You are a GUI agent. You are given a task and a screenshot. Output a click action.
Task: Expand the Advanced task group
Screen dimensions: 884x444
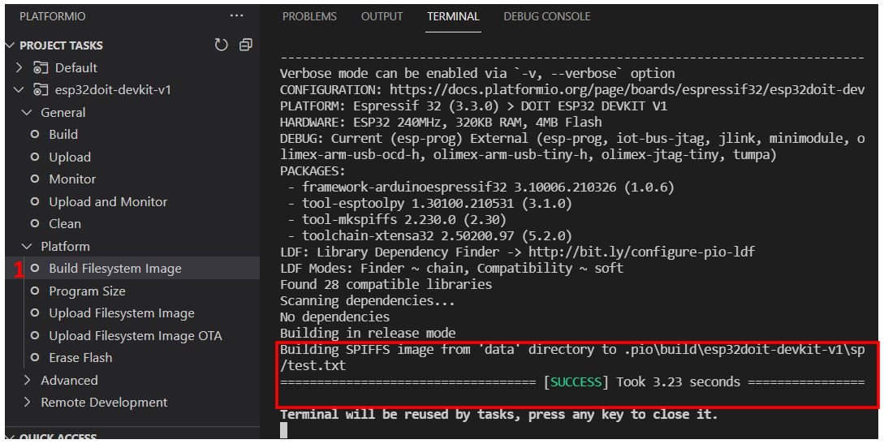click(27, 381)
